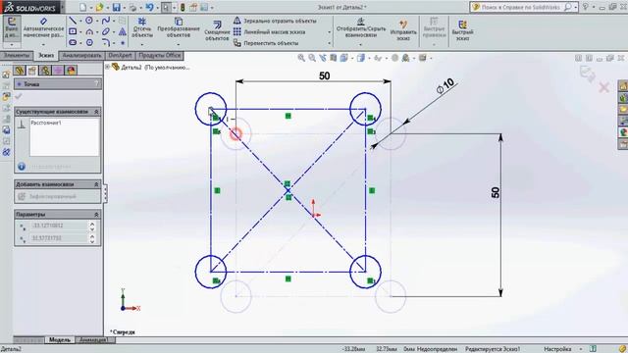Click the Print icon
Screen dimensions: 628x353
pyautogui.click(x=132, y=7)
